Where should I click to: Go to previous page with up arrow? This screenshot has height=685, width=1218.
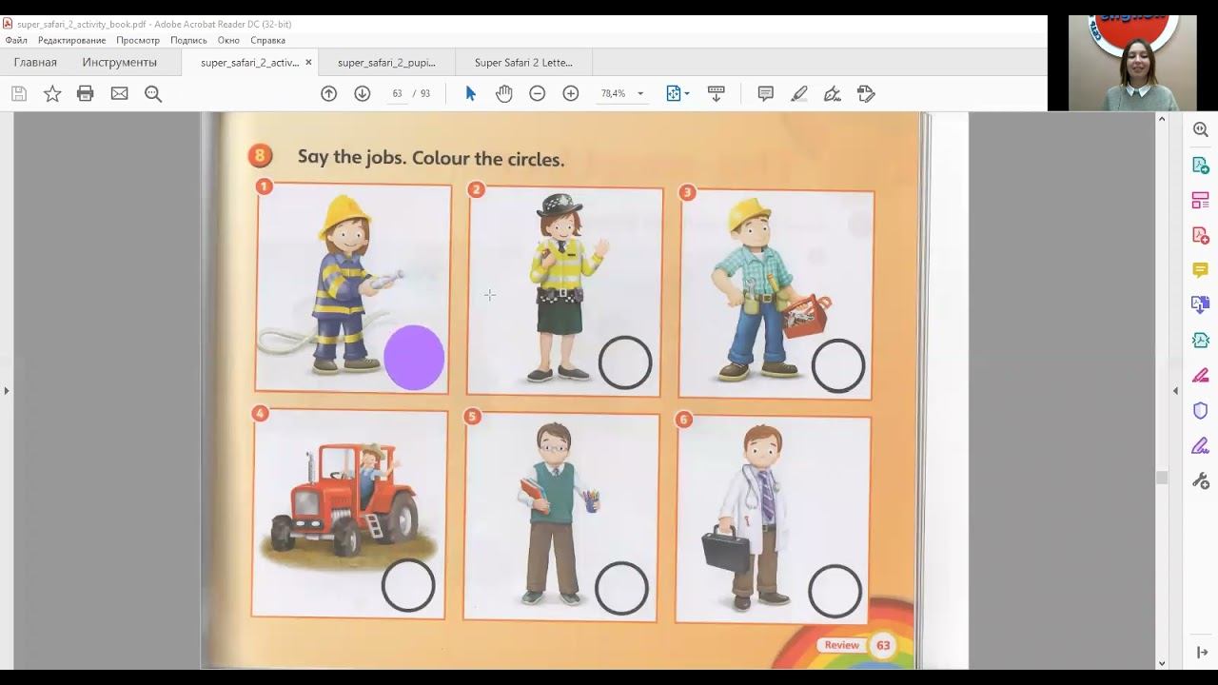pyautogui.click(x=329, y=93)
